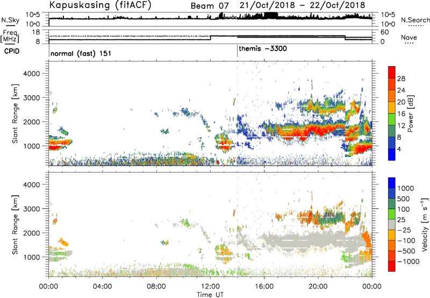Click the 'CPID' row label
430x298 pixels.
pos(12,51)
